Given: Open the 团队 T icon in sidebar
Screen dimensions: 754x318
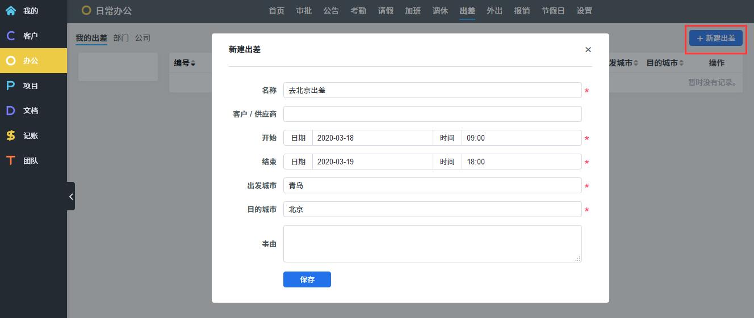Looking at the screenshot, I should click(11, 160).
